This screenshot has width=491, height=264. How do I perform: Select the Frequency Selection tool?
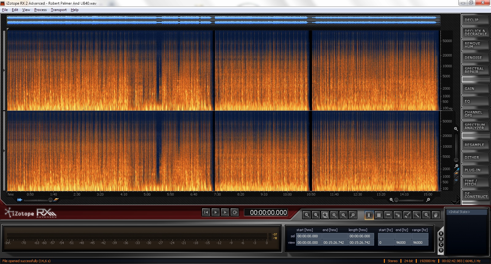click(388, 215)
